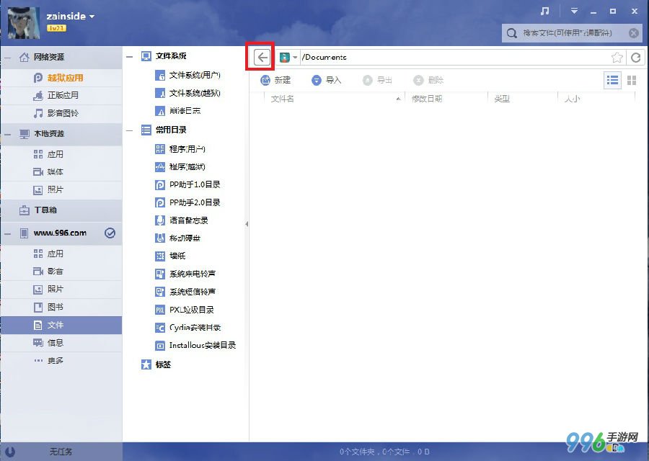Click 新建 to create new item
The width and height of the screenshot is (649, 461).
click(275, 80)
